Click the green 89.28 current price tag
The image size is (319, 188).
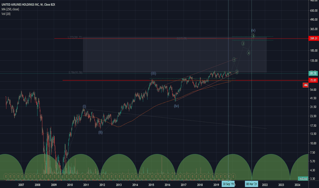313,73
